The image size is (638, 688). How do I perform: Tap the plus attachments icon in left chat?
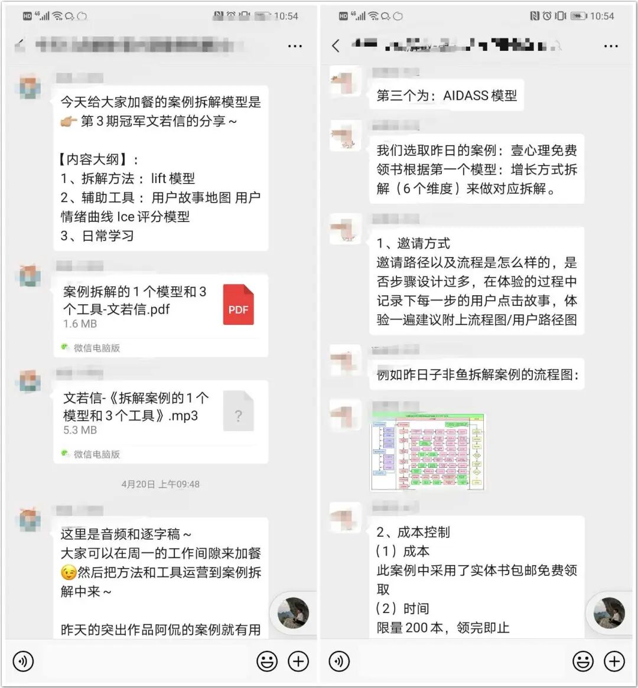298,661
